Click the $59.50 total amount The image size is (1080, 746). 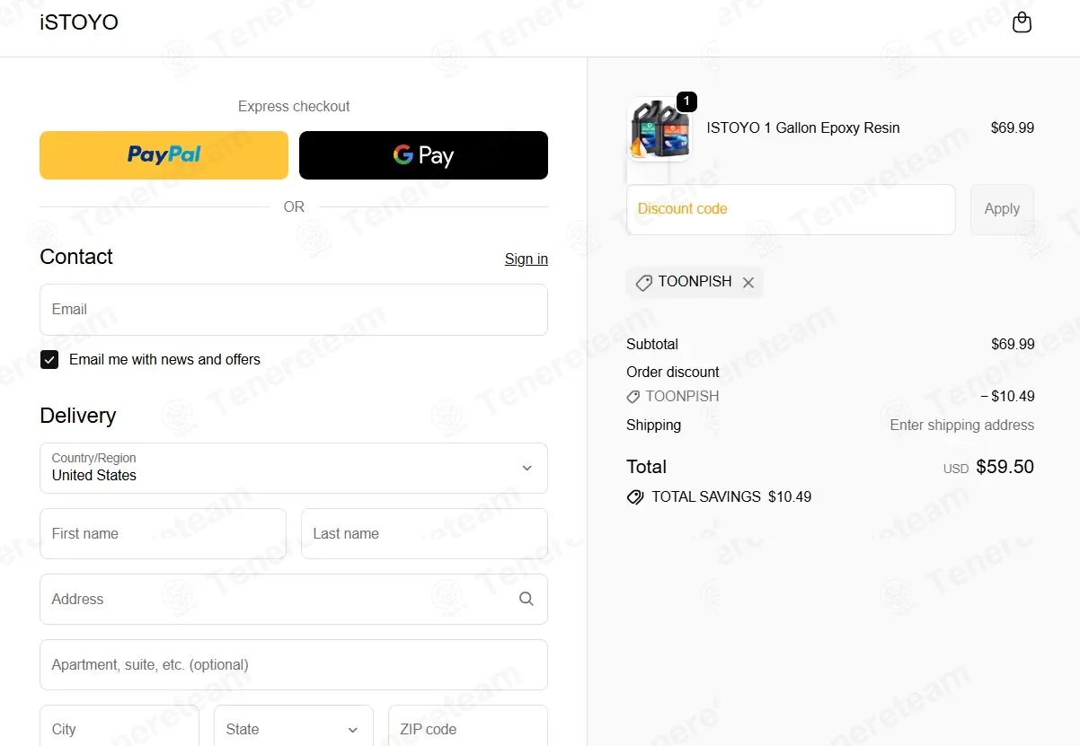(1005, 467)
